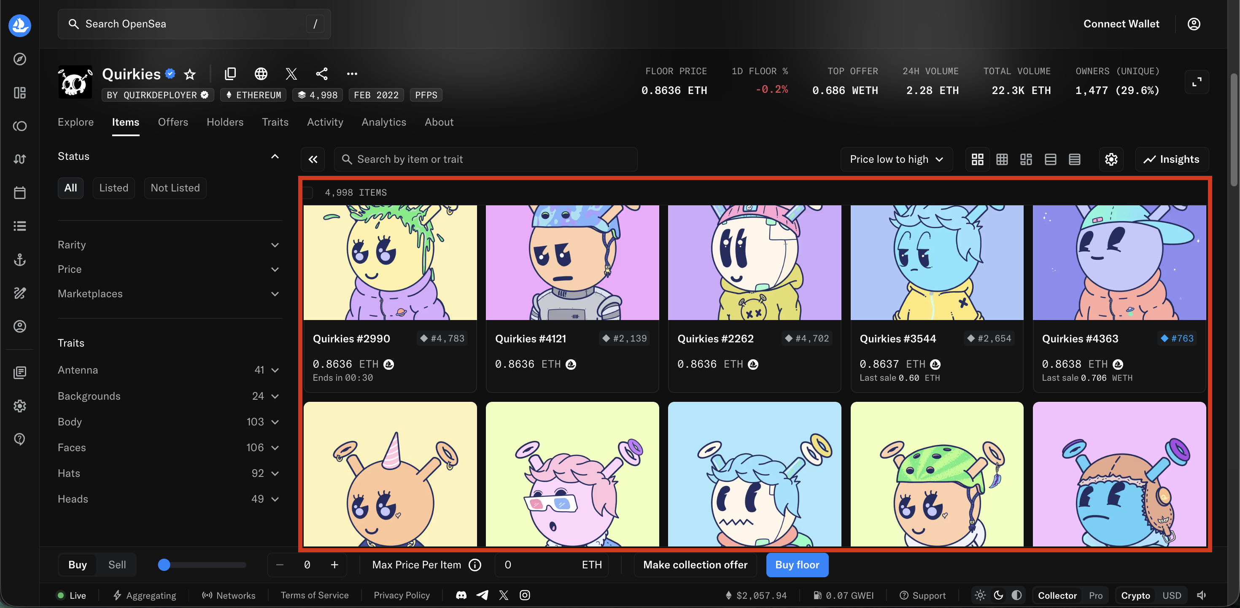Share the Quirkies collection via share icon

pyautogui.click(x=321, y=74)
